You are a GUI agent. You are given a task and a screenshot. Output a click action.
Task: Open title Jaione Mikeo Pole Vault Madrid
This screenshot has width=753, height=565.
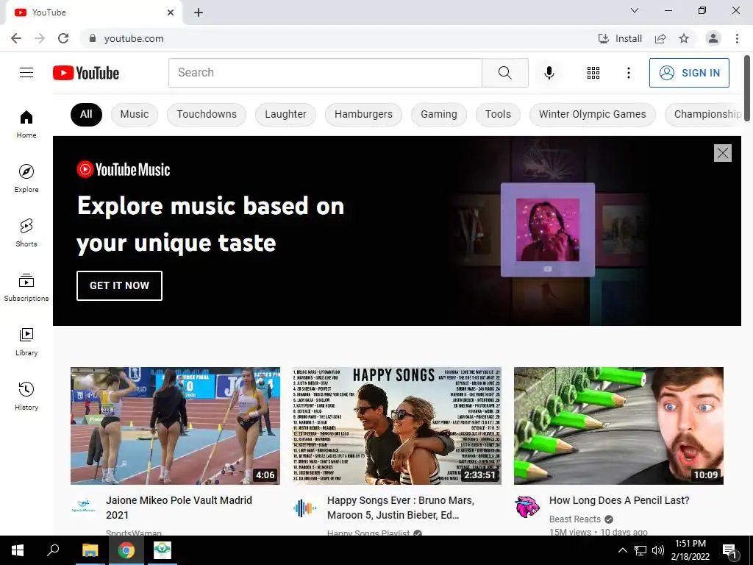(179, 508)
